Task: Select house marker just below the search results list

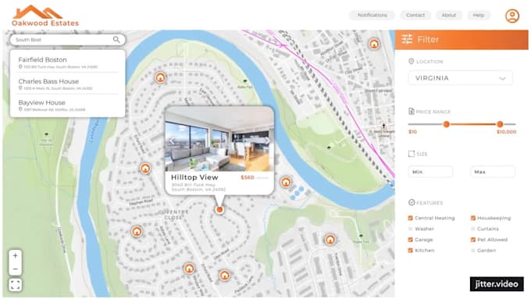Action: click(x=160, y=77)
